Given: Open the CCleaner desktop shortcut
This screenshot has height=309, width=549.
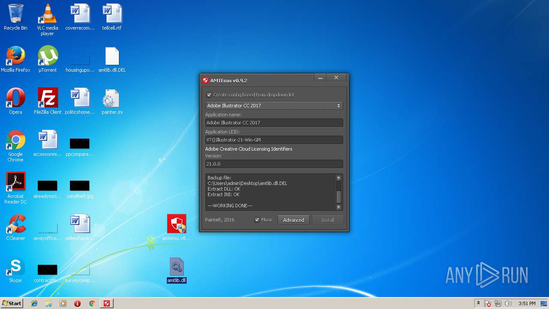Looking at the screenshot, I should [15, 227].
